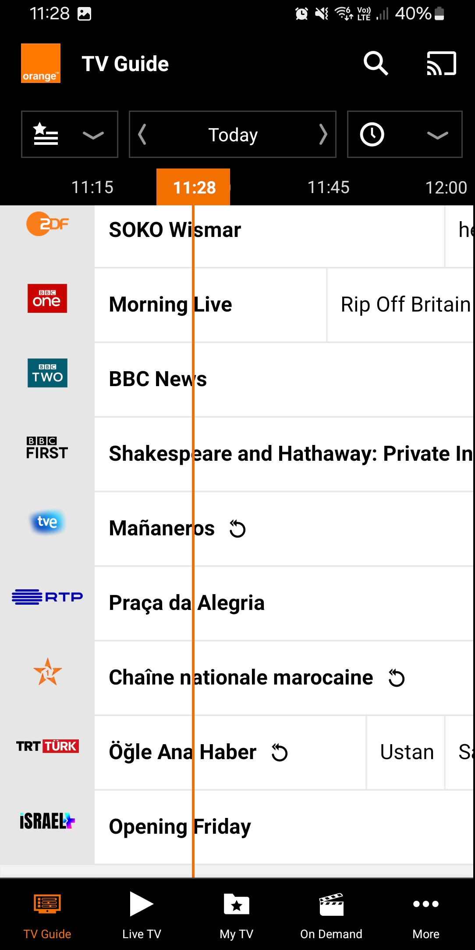Choose the TRT Türk channel logo
Image resolution: width=475 pixels, height=950 pixels.
tap(47, 746)
